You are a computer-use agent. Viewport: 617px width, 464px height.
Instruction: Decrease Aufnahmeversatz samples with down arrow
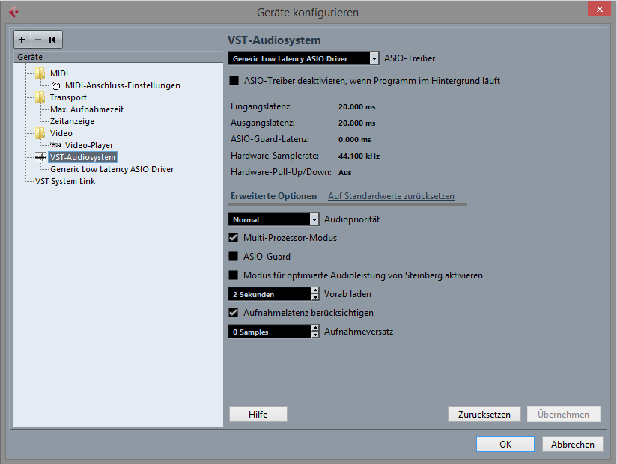(315, 335)
